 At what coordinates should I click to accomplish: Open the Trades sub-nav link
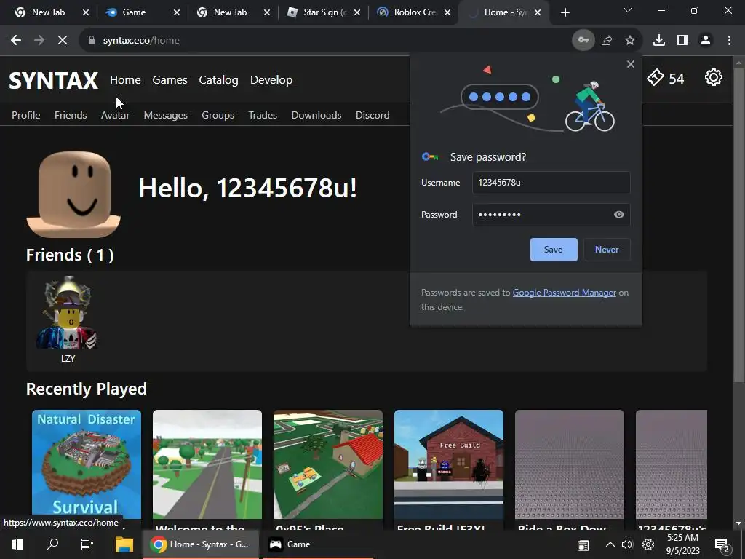pos(262,115)
